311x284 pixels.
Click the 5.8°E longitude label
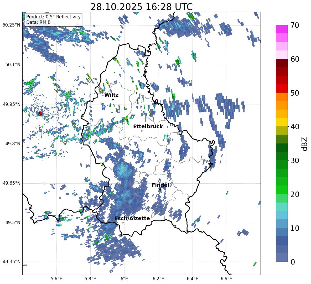click(x=90, y=279)
